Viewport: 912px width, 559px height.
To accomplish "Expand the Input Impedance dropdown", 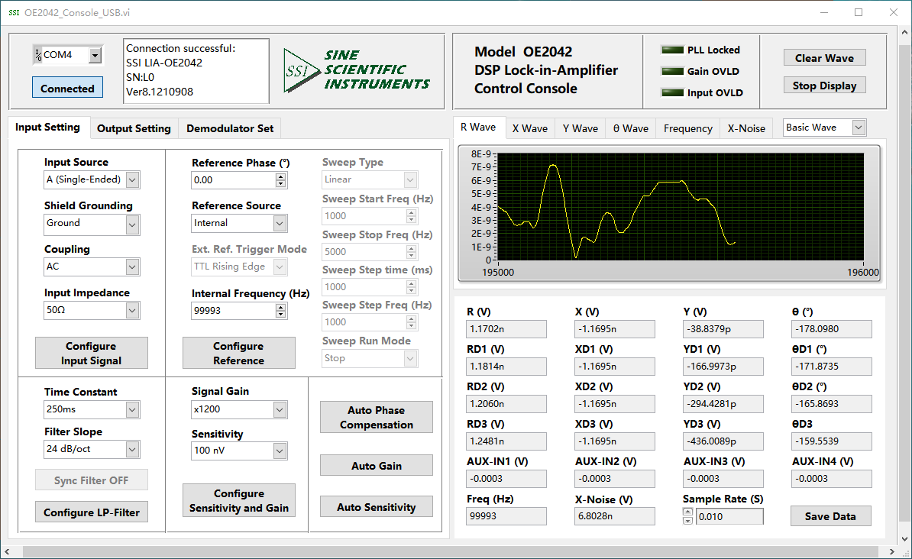I will point(132,311).
